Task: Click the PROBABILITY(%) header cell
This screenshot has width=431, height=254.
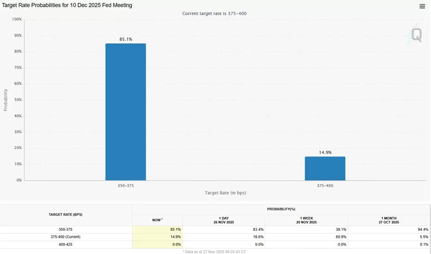Action: [x=282, y=209]
